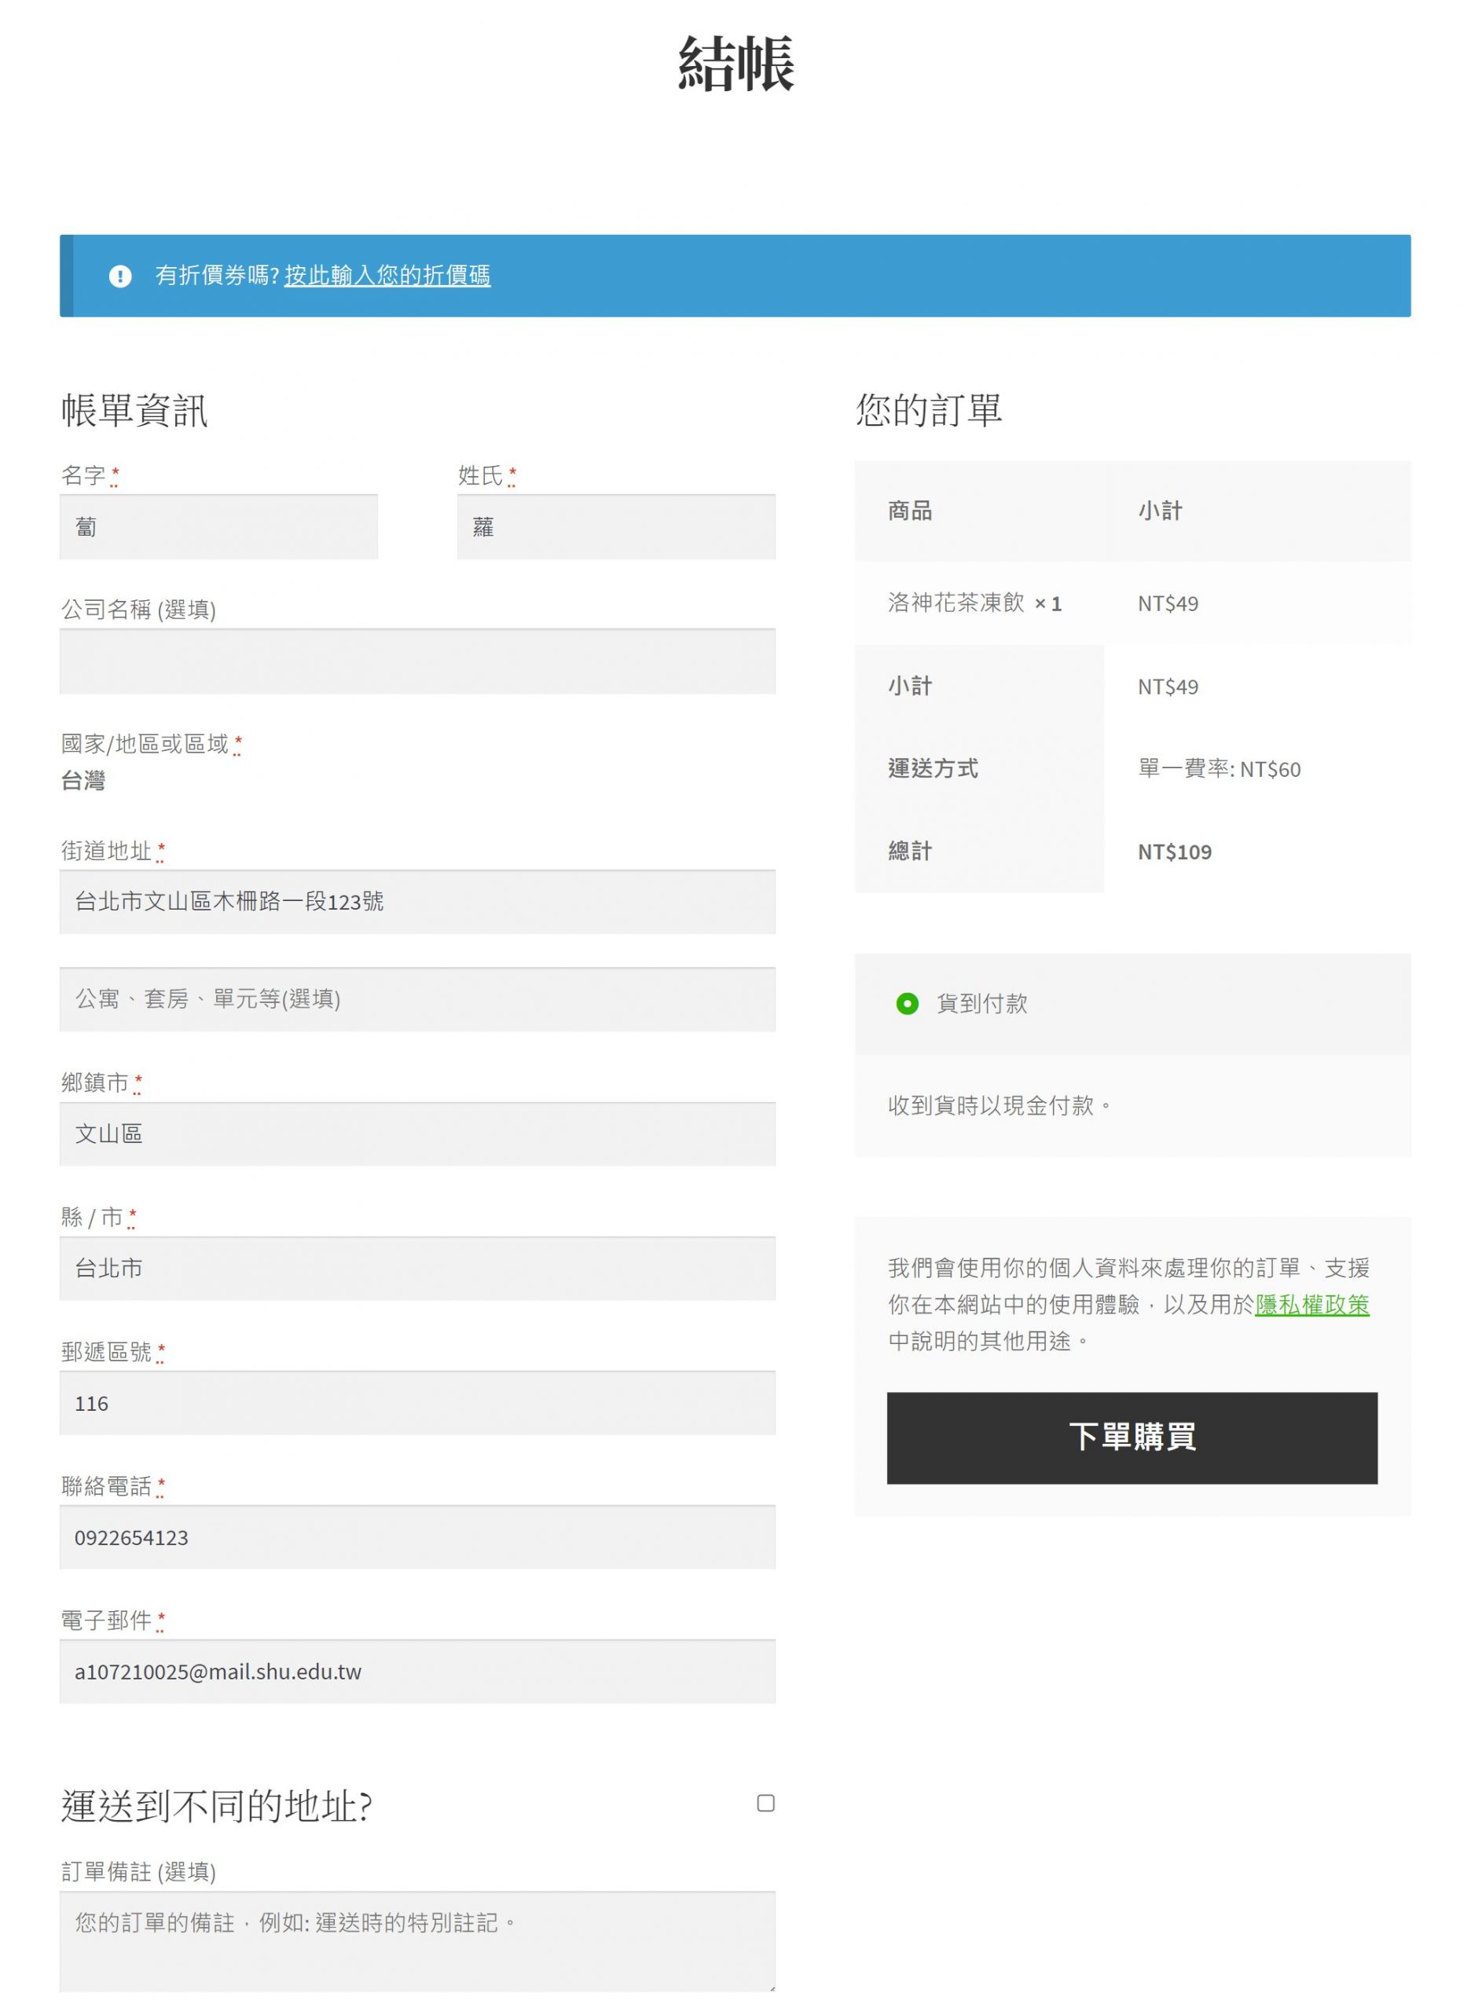Click the 貨到付款 payment method label

(981, 1004)
